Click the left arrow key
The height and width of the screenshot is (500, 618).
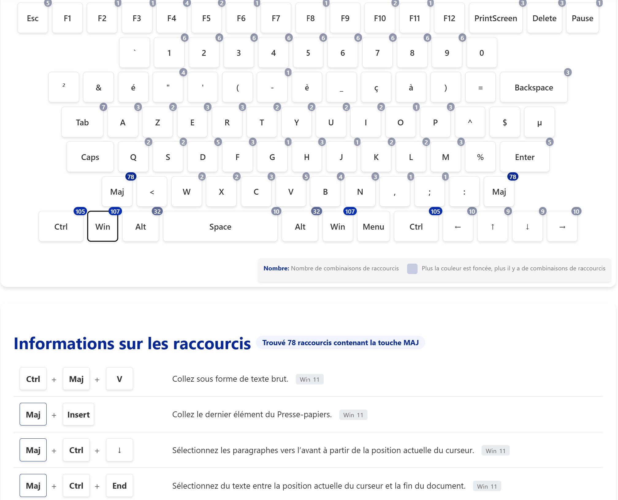pyautogui.click(x=458, y=227)
